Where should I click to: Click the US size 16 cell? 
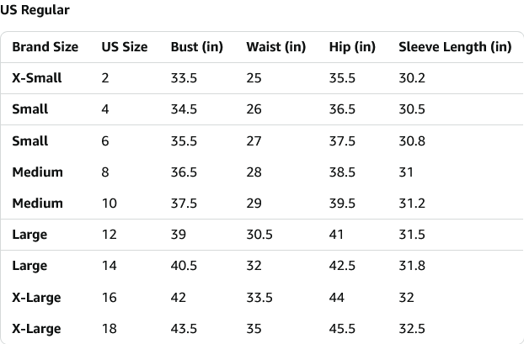[109, 297]
